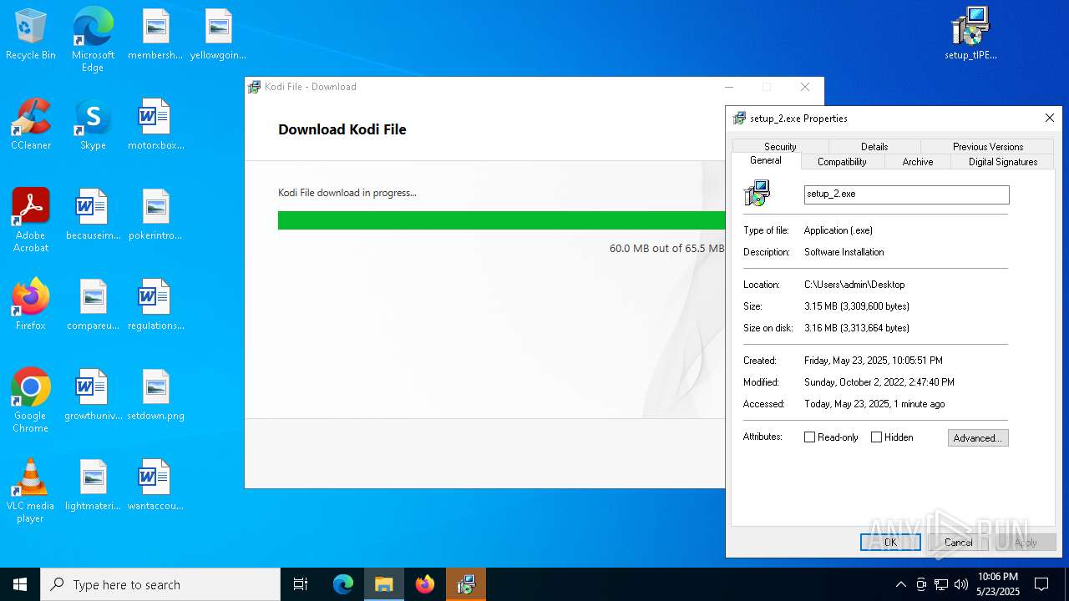This screenshot has width=1069, height=601.
Task: Select the compareu... image file
Action: [x=93, y=306]
